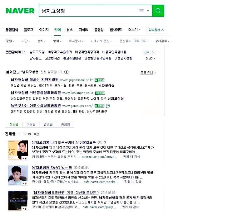This screenshot has width=238, height=224.
Task: Open ad link 남자코성형 잘하는 지앤지병원
Action: (x=35, y=80)
